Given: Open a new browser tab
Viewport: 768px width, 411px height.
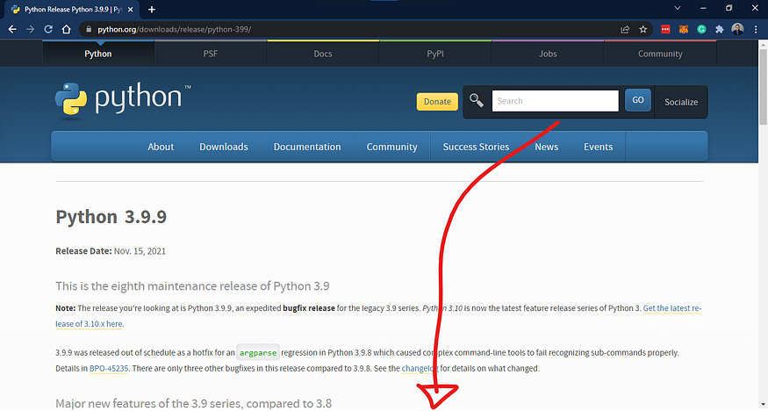Looking at the screenshot, I should pyautogui.click(x=152, y=10).
